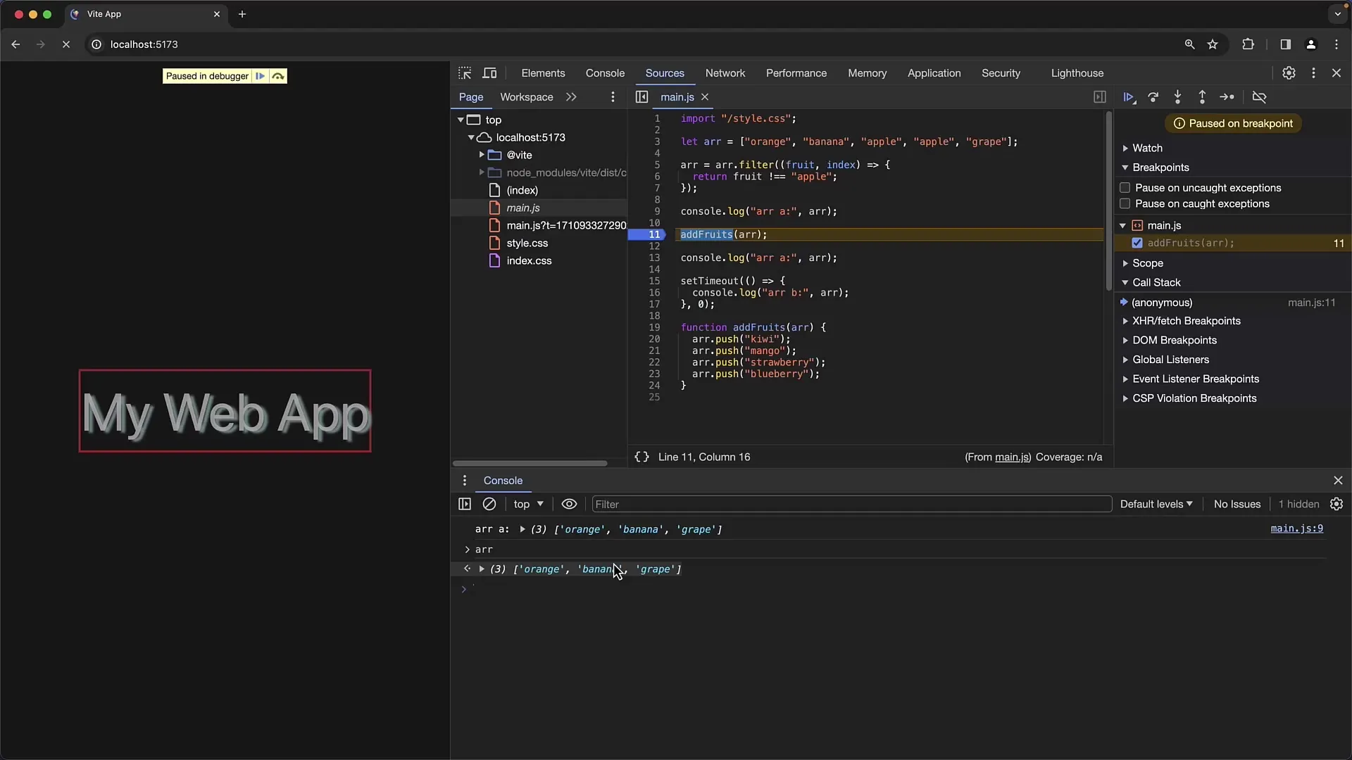Uncheck the addFruits(arr) breakpoint
The image size is (1352, 760).
point(1137,243)
